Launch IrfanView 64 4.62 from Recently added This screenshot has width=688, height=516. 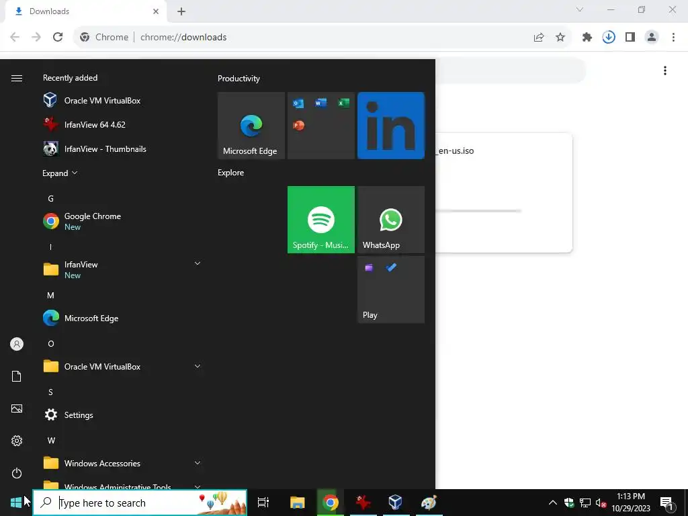(123, 124)
